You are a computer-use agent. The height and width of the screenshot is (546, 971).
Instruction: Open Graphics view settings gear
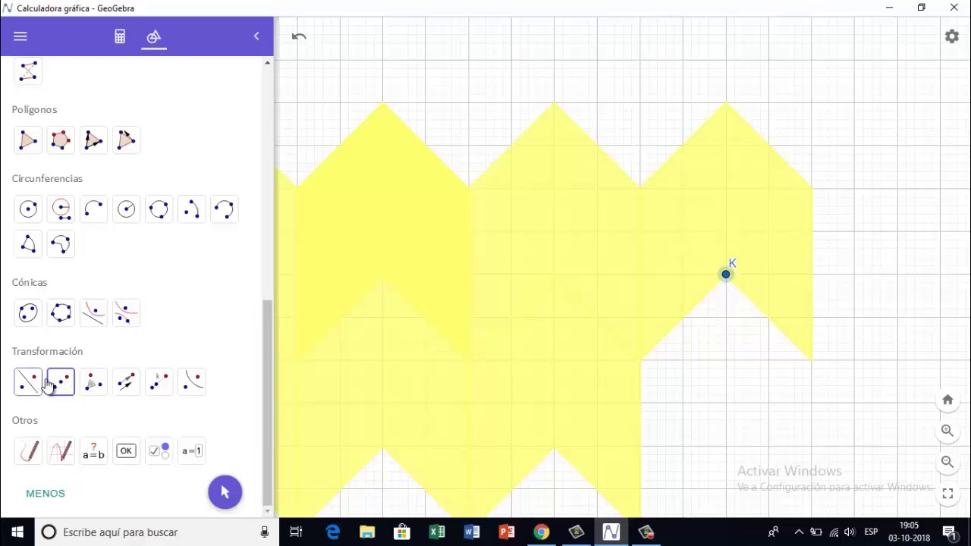(952, 36)
